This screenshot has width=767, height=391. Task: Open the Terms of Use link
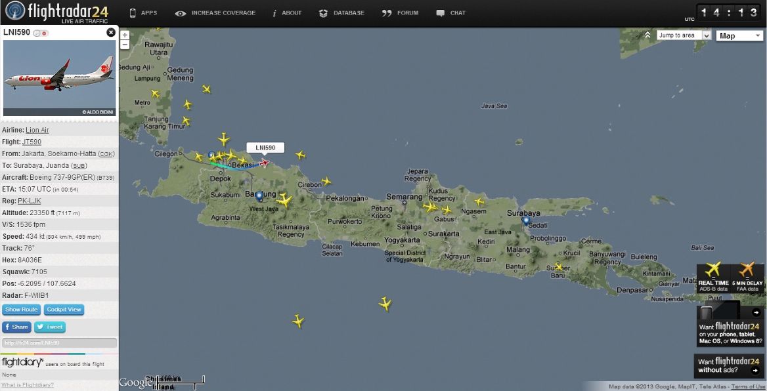point(748,386)
